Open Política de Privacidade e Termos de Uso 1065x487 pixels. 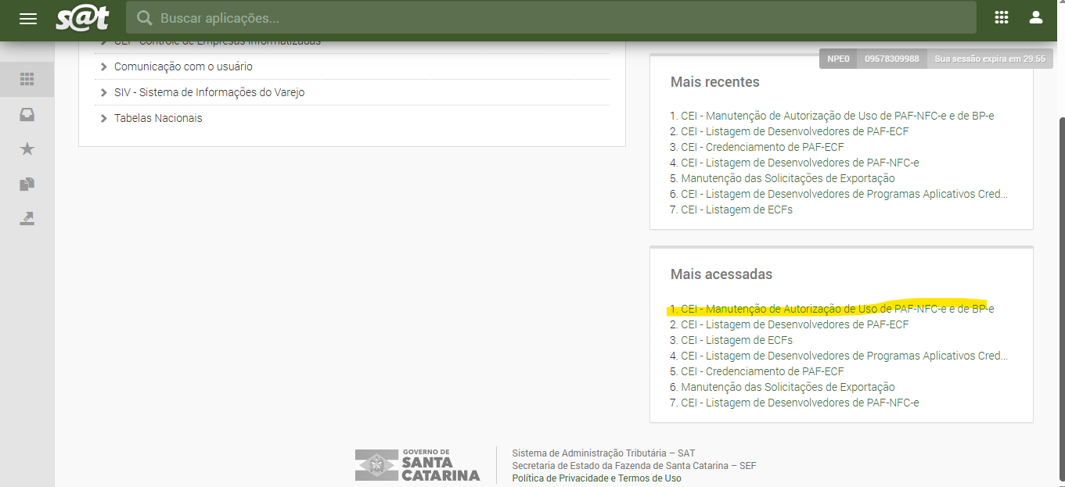point(596,478)
